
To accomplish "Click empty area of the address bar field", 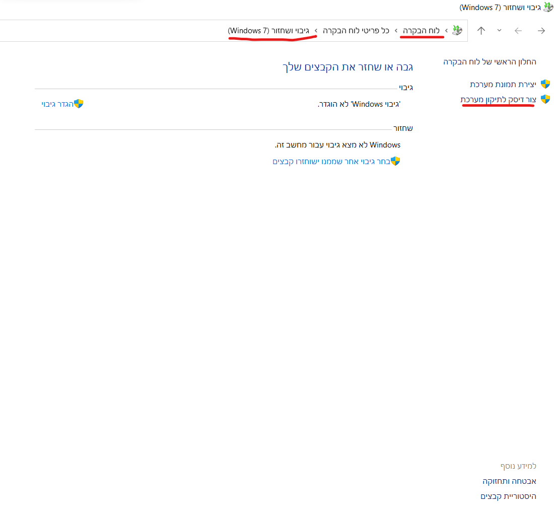I will 113,31.
